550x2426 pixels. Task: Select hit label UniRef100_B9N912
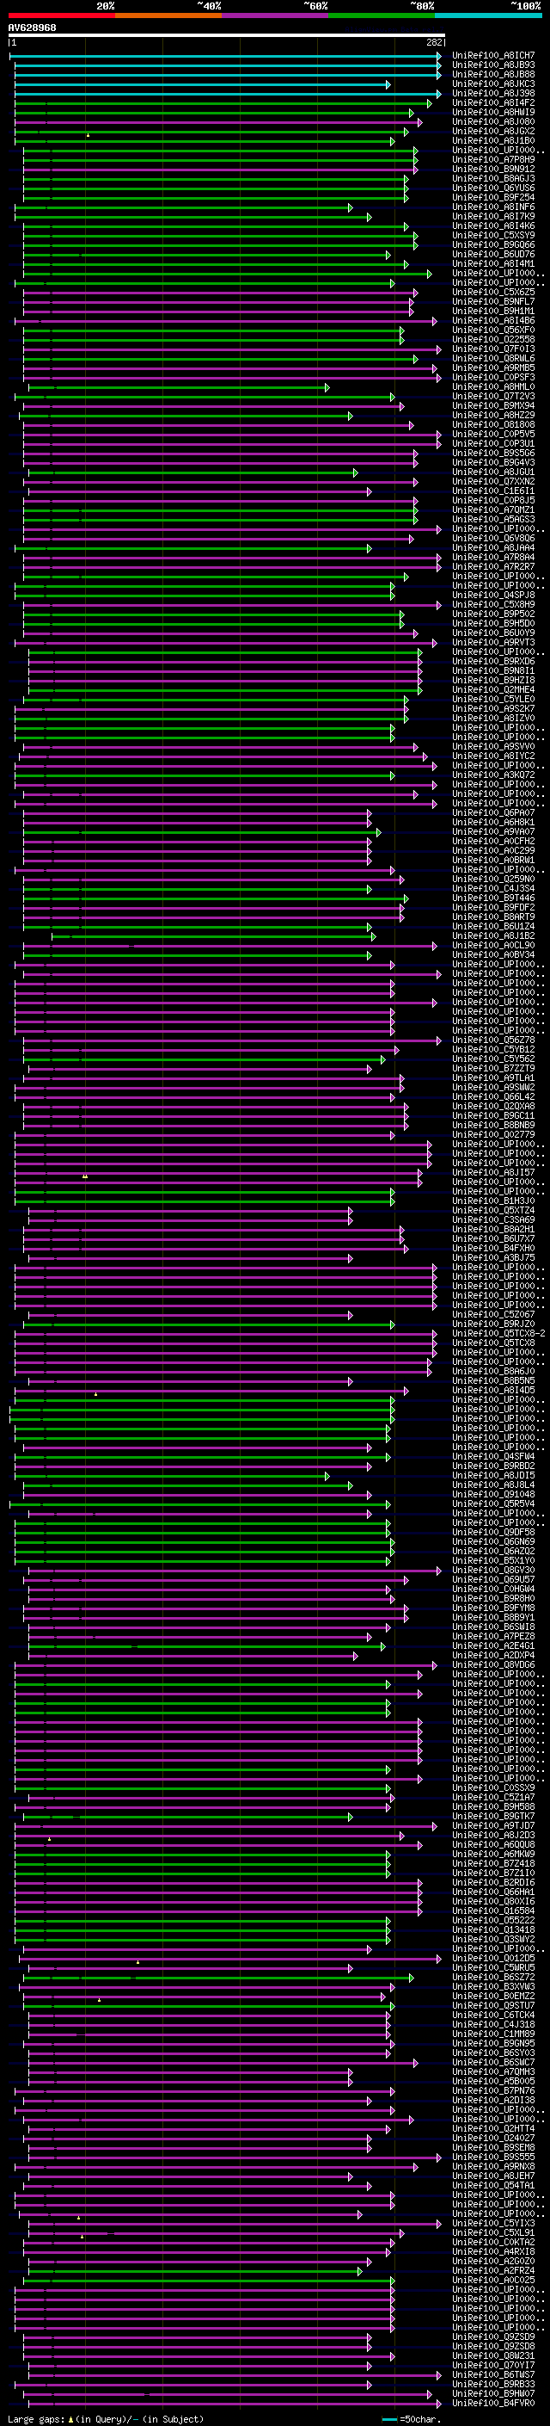click(x=493, y=170)
